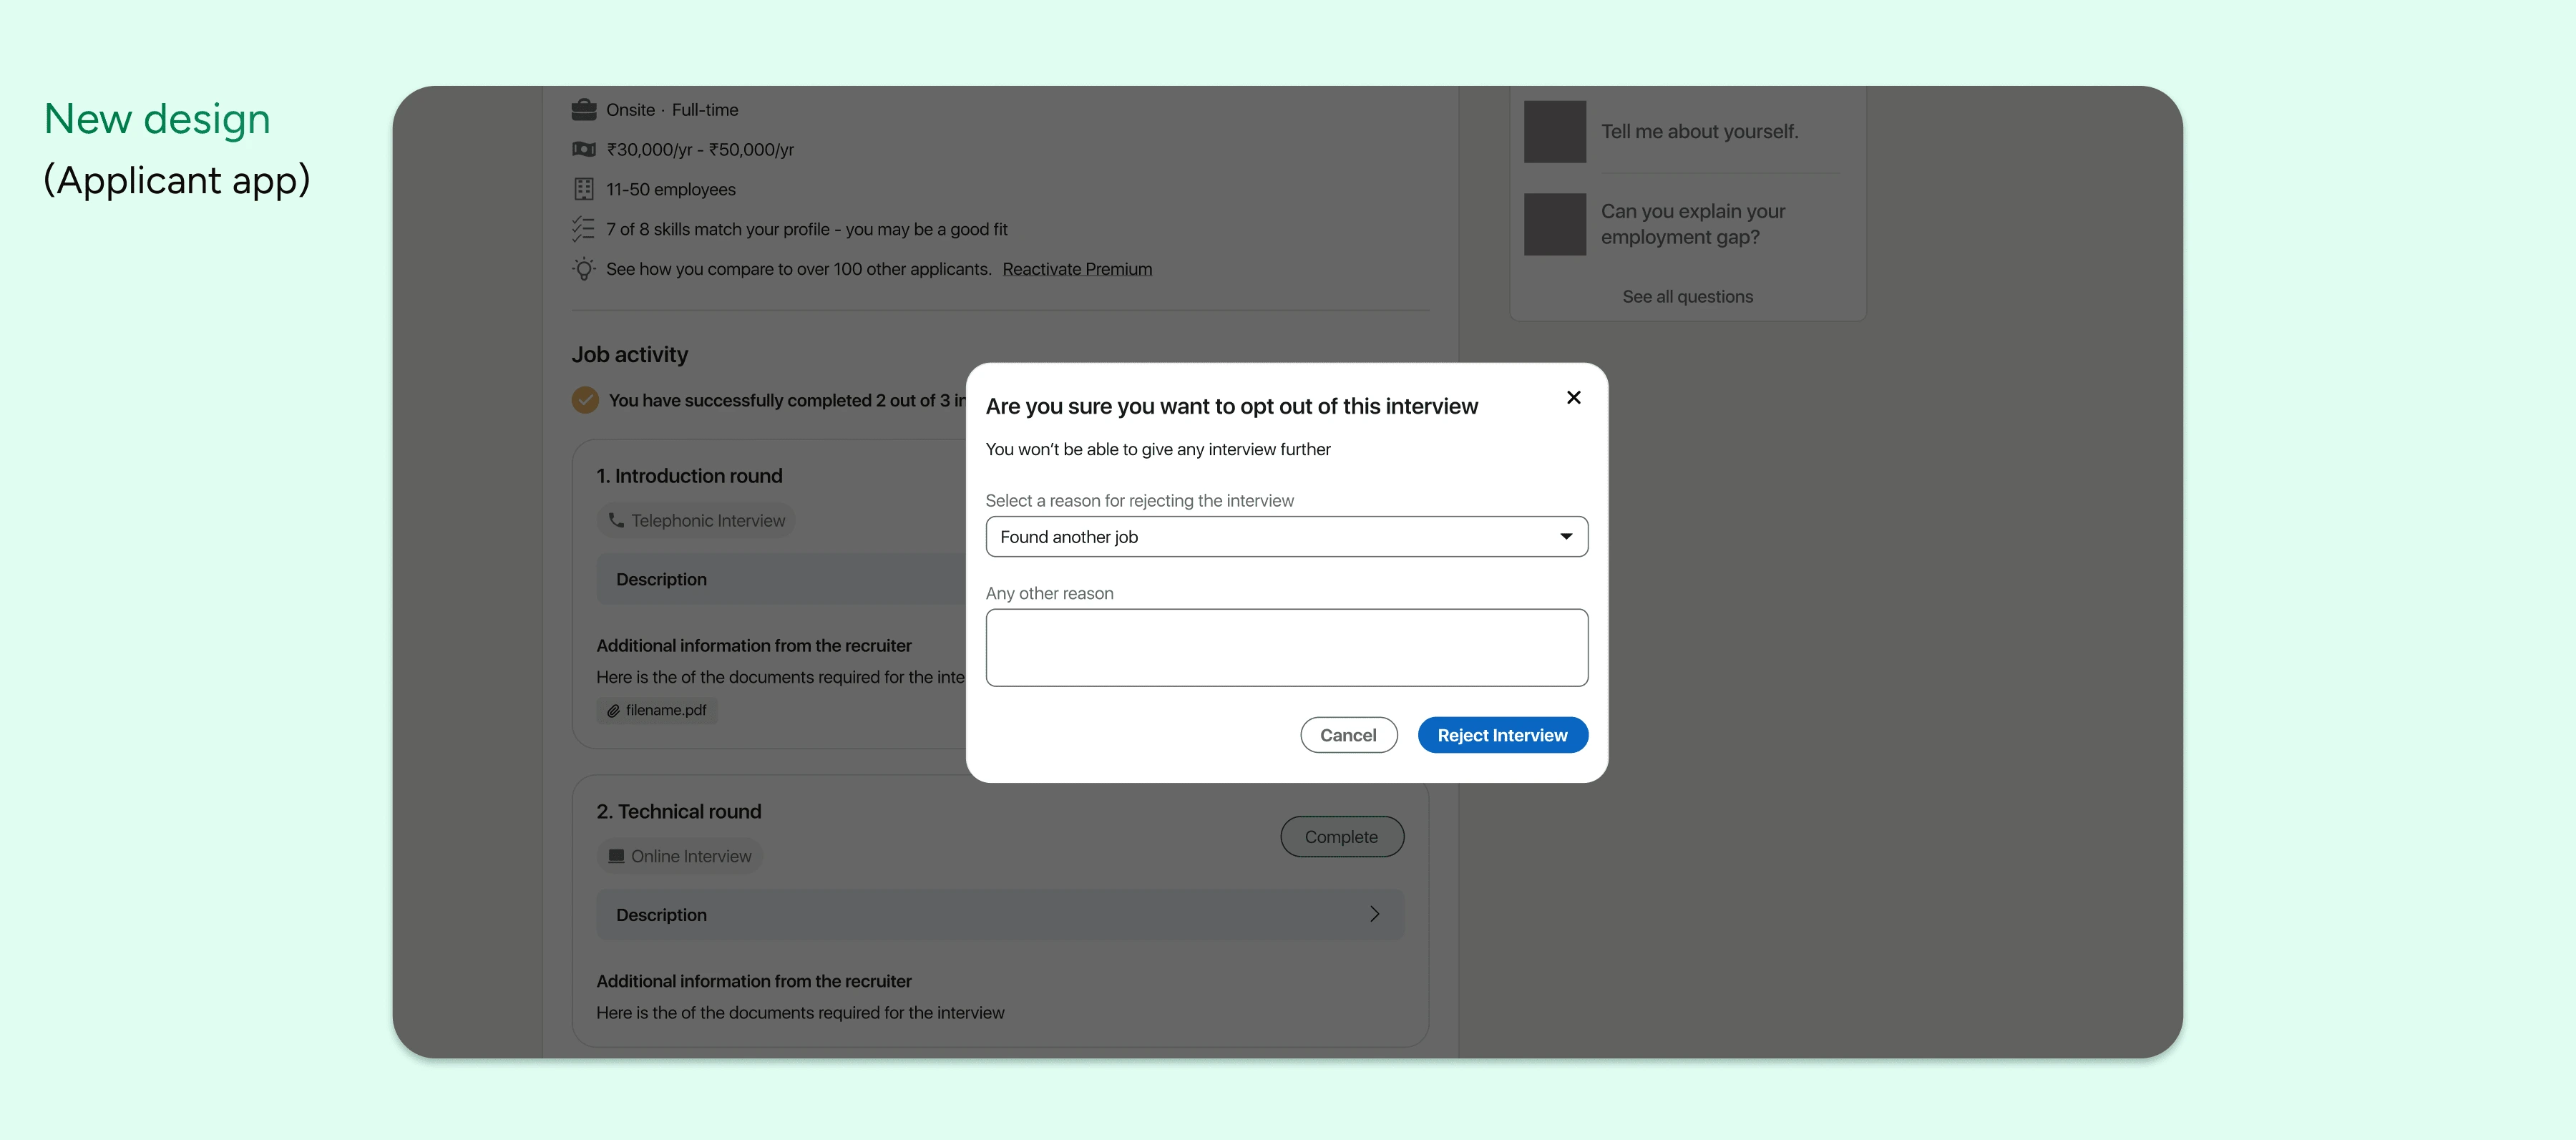Viewport: 2576px width, 1140px height.
Task: Click the Cancel button
Action: (x=1348, y=735)
